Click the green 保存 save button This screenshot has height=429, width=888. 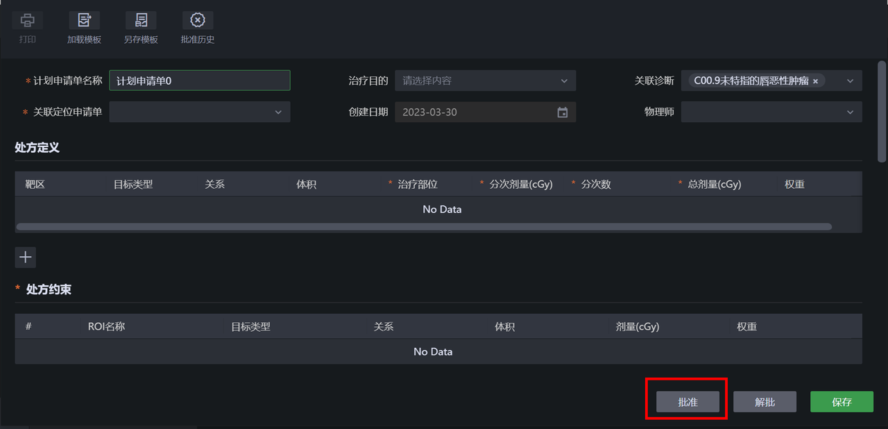pyautogui.click(x=842, y=402)
